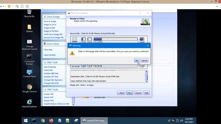Click VMware send Ctrl+Alt+Del icon
The width and height of the screenshot is (221, 124).
click(x=17, y=6)
